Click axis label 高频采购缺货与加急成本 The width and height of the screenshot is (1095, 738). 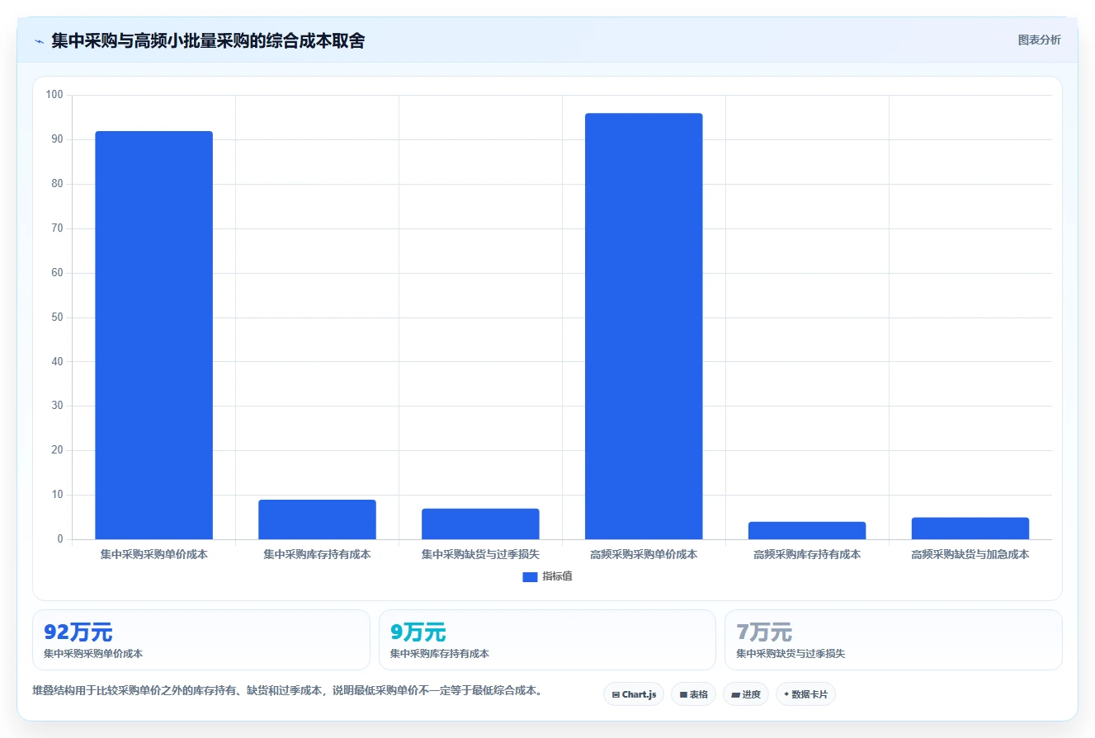click(x=970, y=555)
